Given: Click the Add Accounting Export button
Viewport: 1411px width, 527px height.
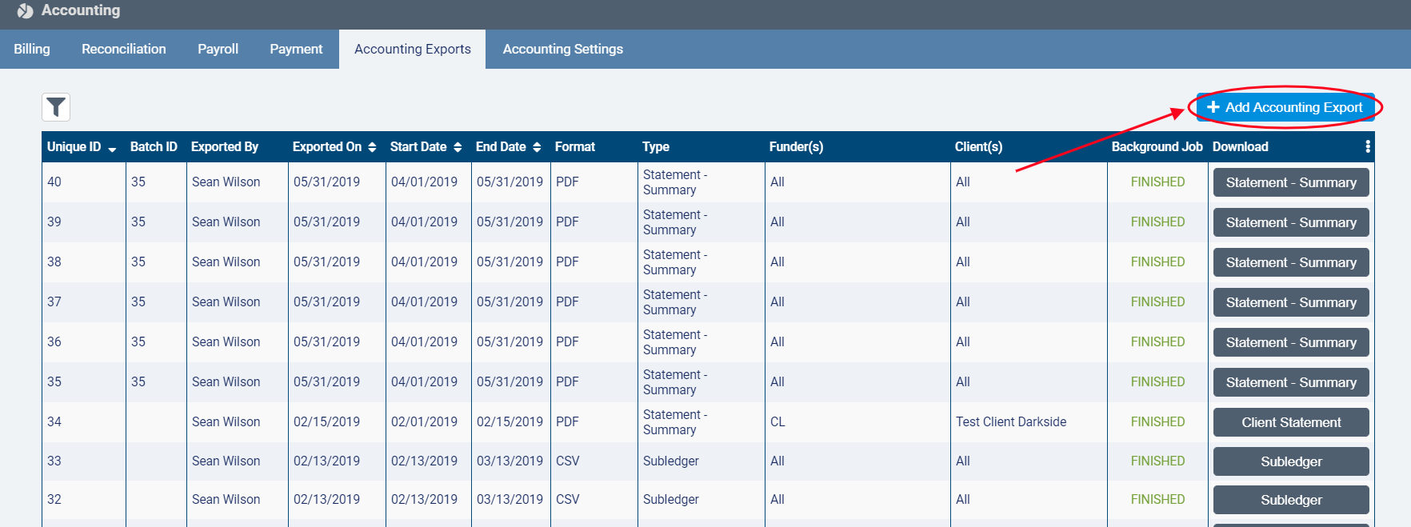Looking at the screenshot, I should (1285, 107).
